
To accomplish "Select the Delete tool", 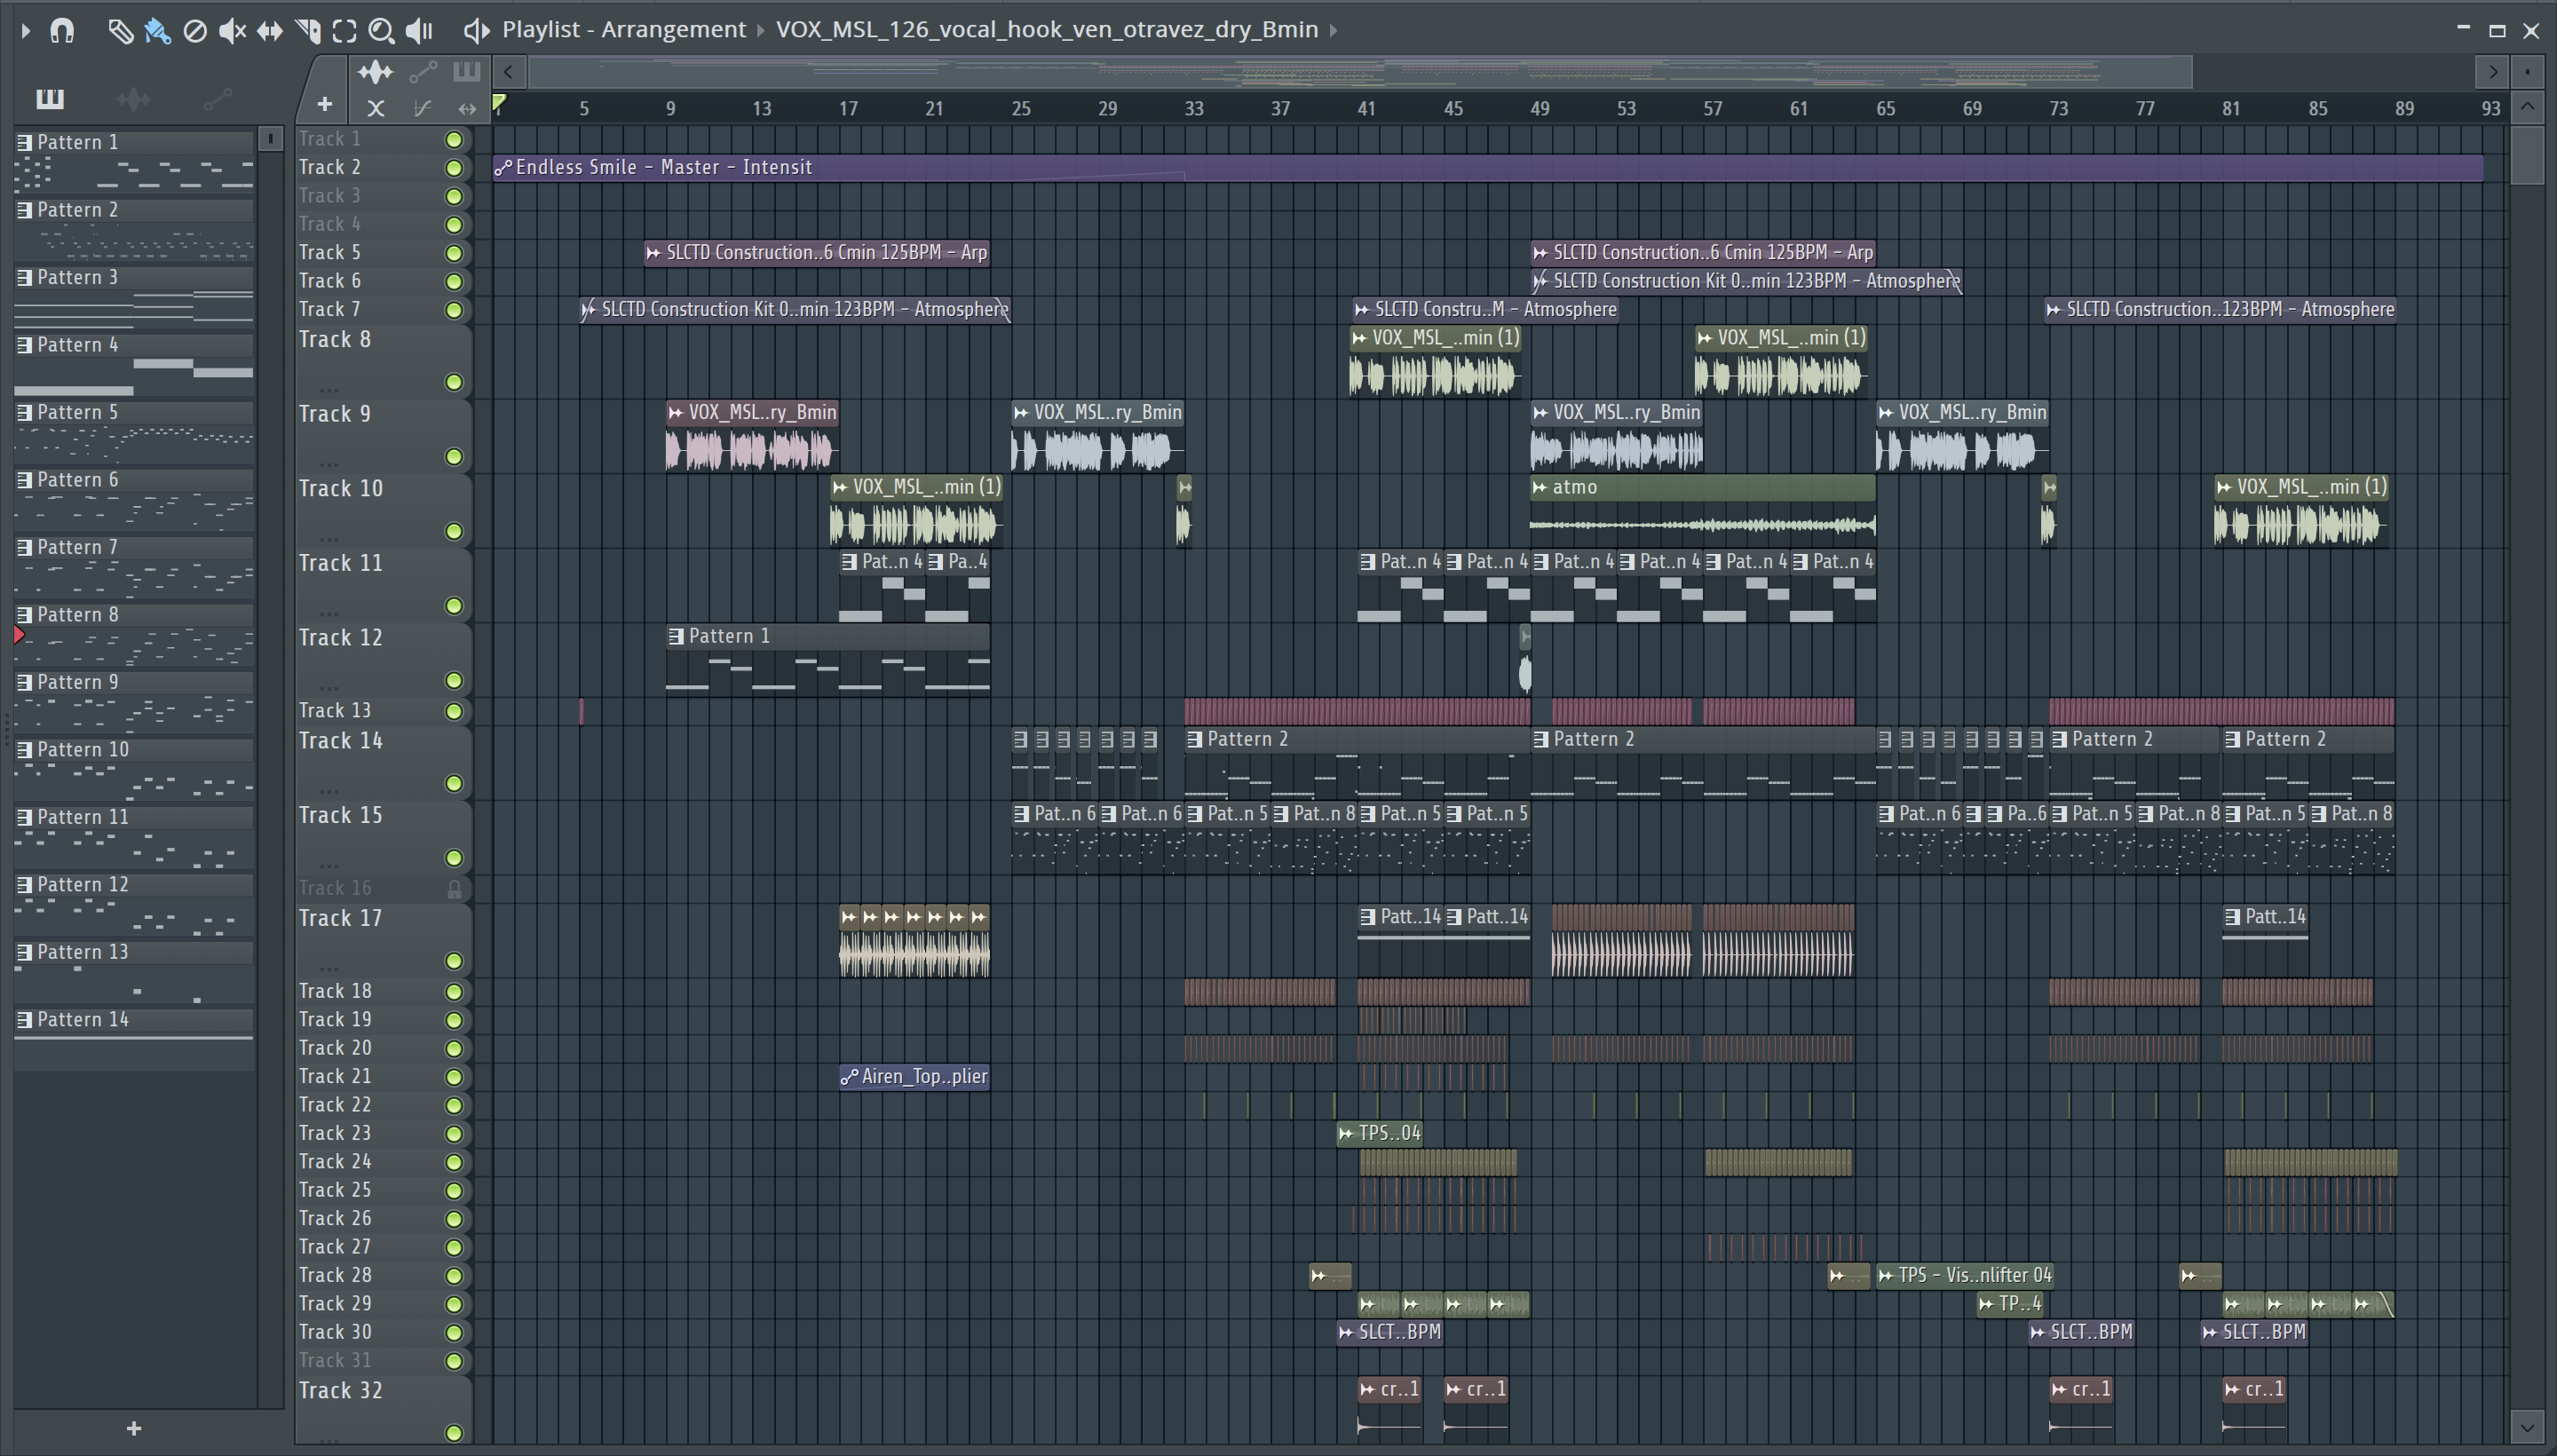I will pyautogui.click(x=195, y=31).
